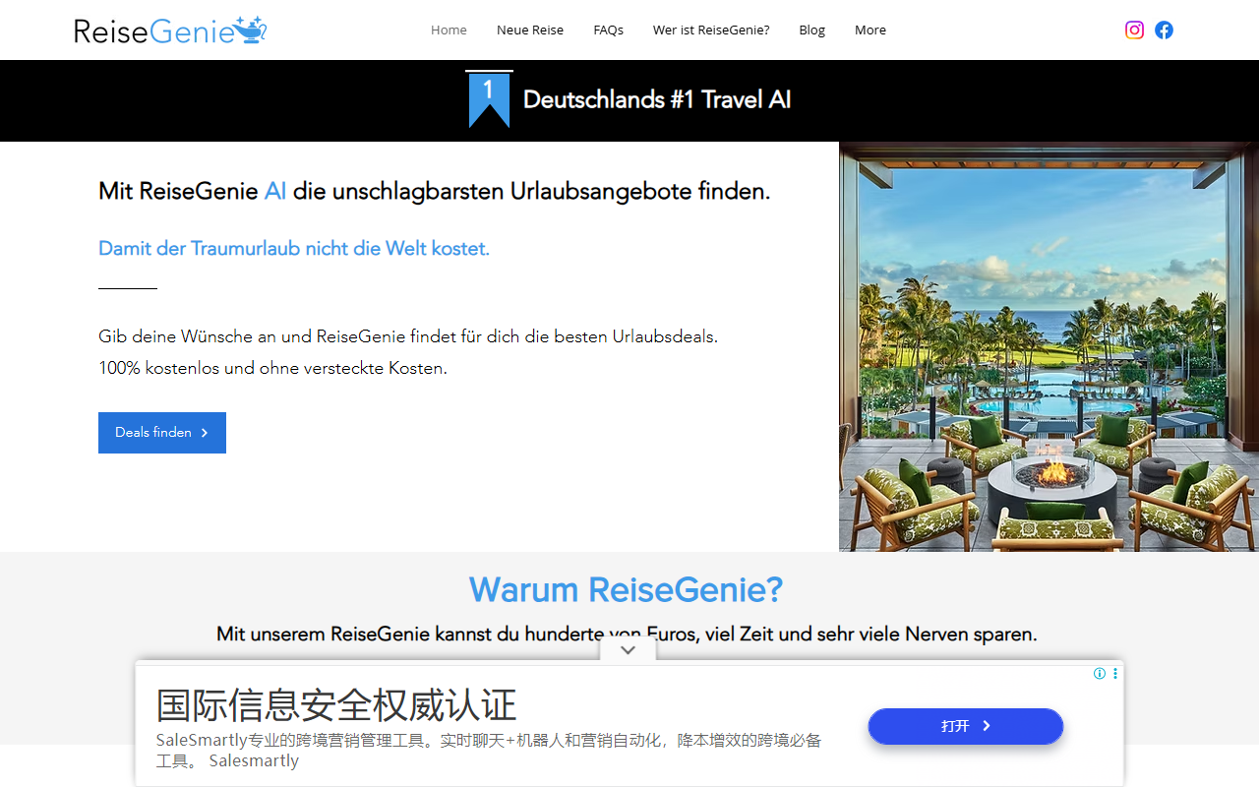Go to the Home menu item
Screen dimensions: 1259x787
pos(449,30)
